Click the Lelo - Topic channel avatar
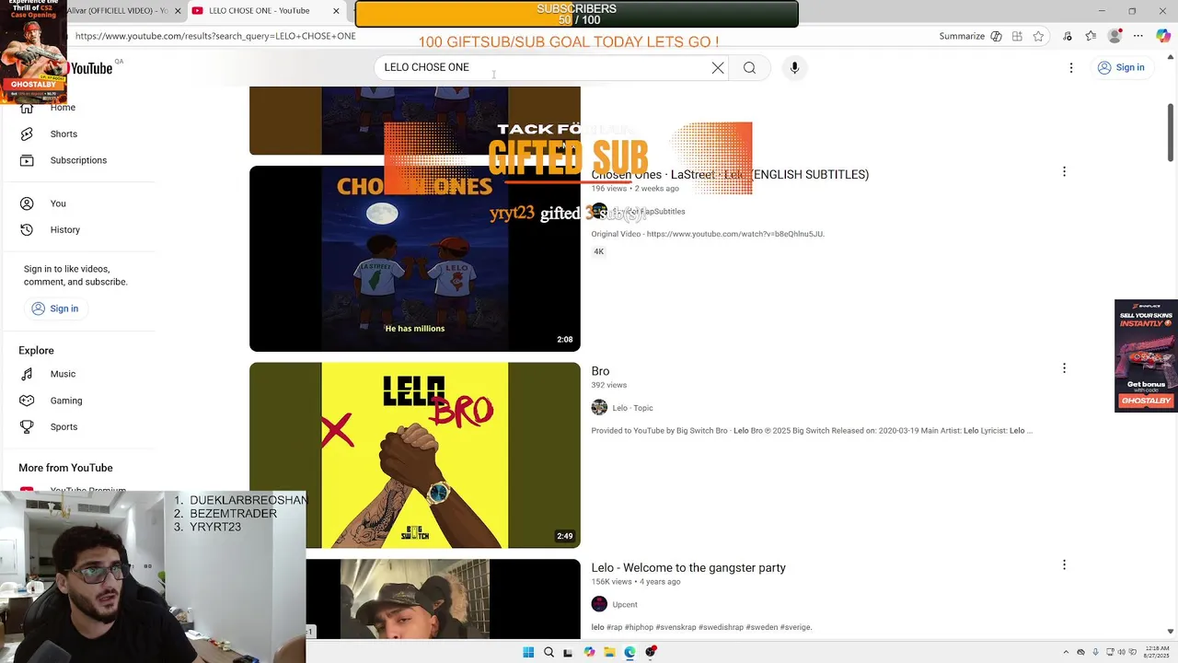The image size is (1178, 663). pos(599,408)
